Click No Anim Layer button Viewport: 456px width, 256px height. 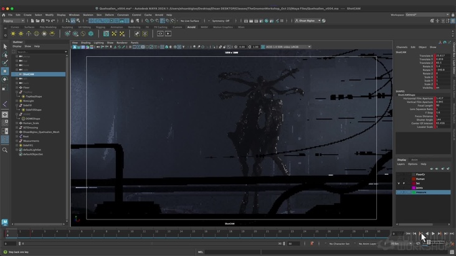coord(368,244)
